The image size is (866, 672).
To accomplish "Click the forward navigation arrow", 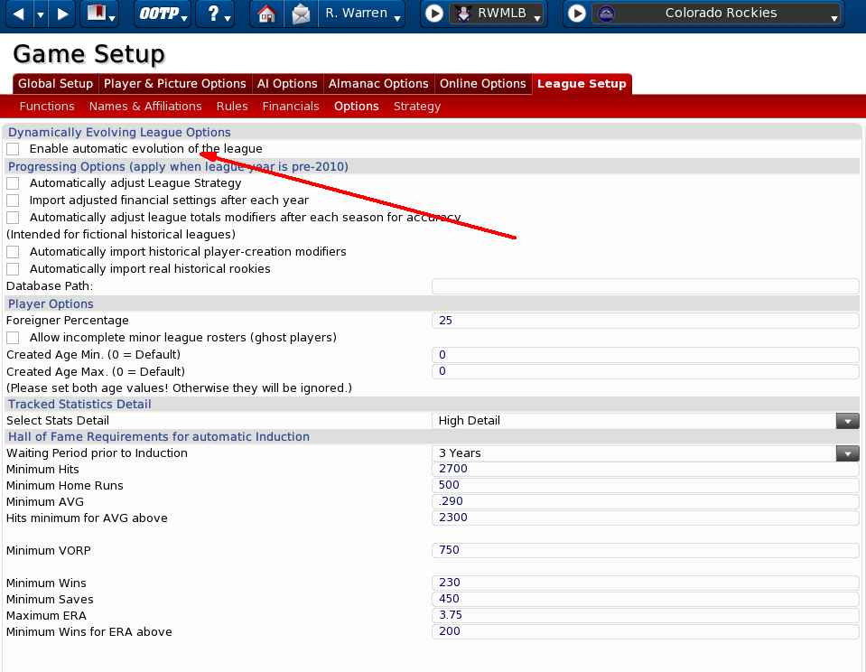I will (62, 14).
